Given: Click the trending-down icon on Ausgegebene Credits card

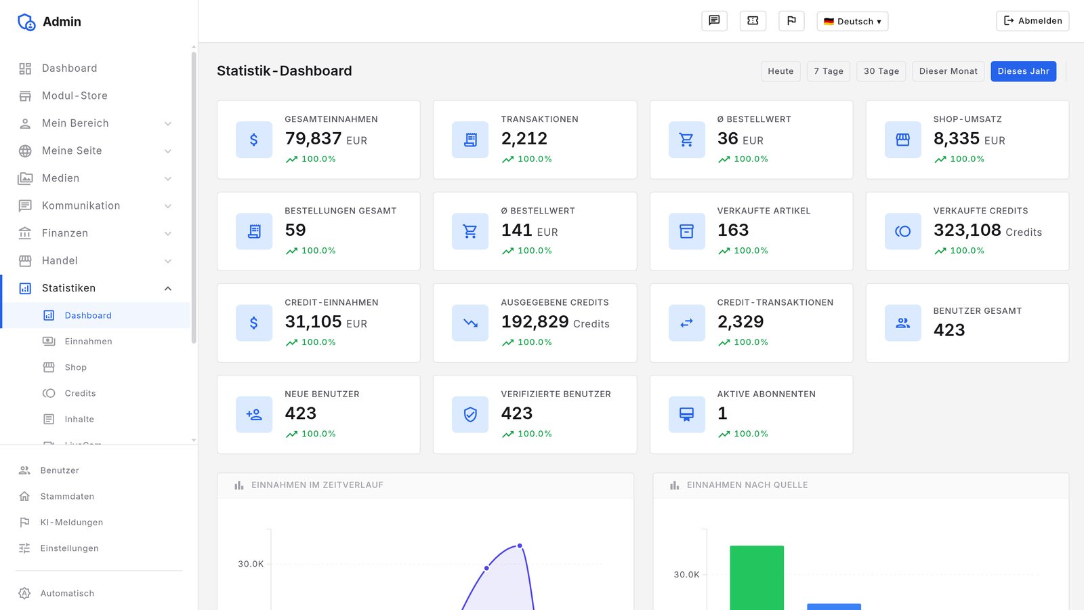Looking at the screenshot, I should pos(470,323).
